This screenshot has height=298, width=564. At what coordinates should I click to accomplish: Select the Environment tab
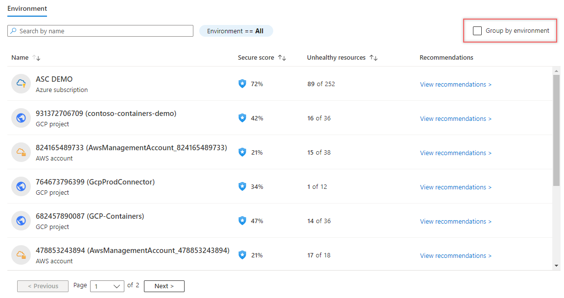click(27, 9)
